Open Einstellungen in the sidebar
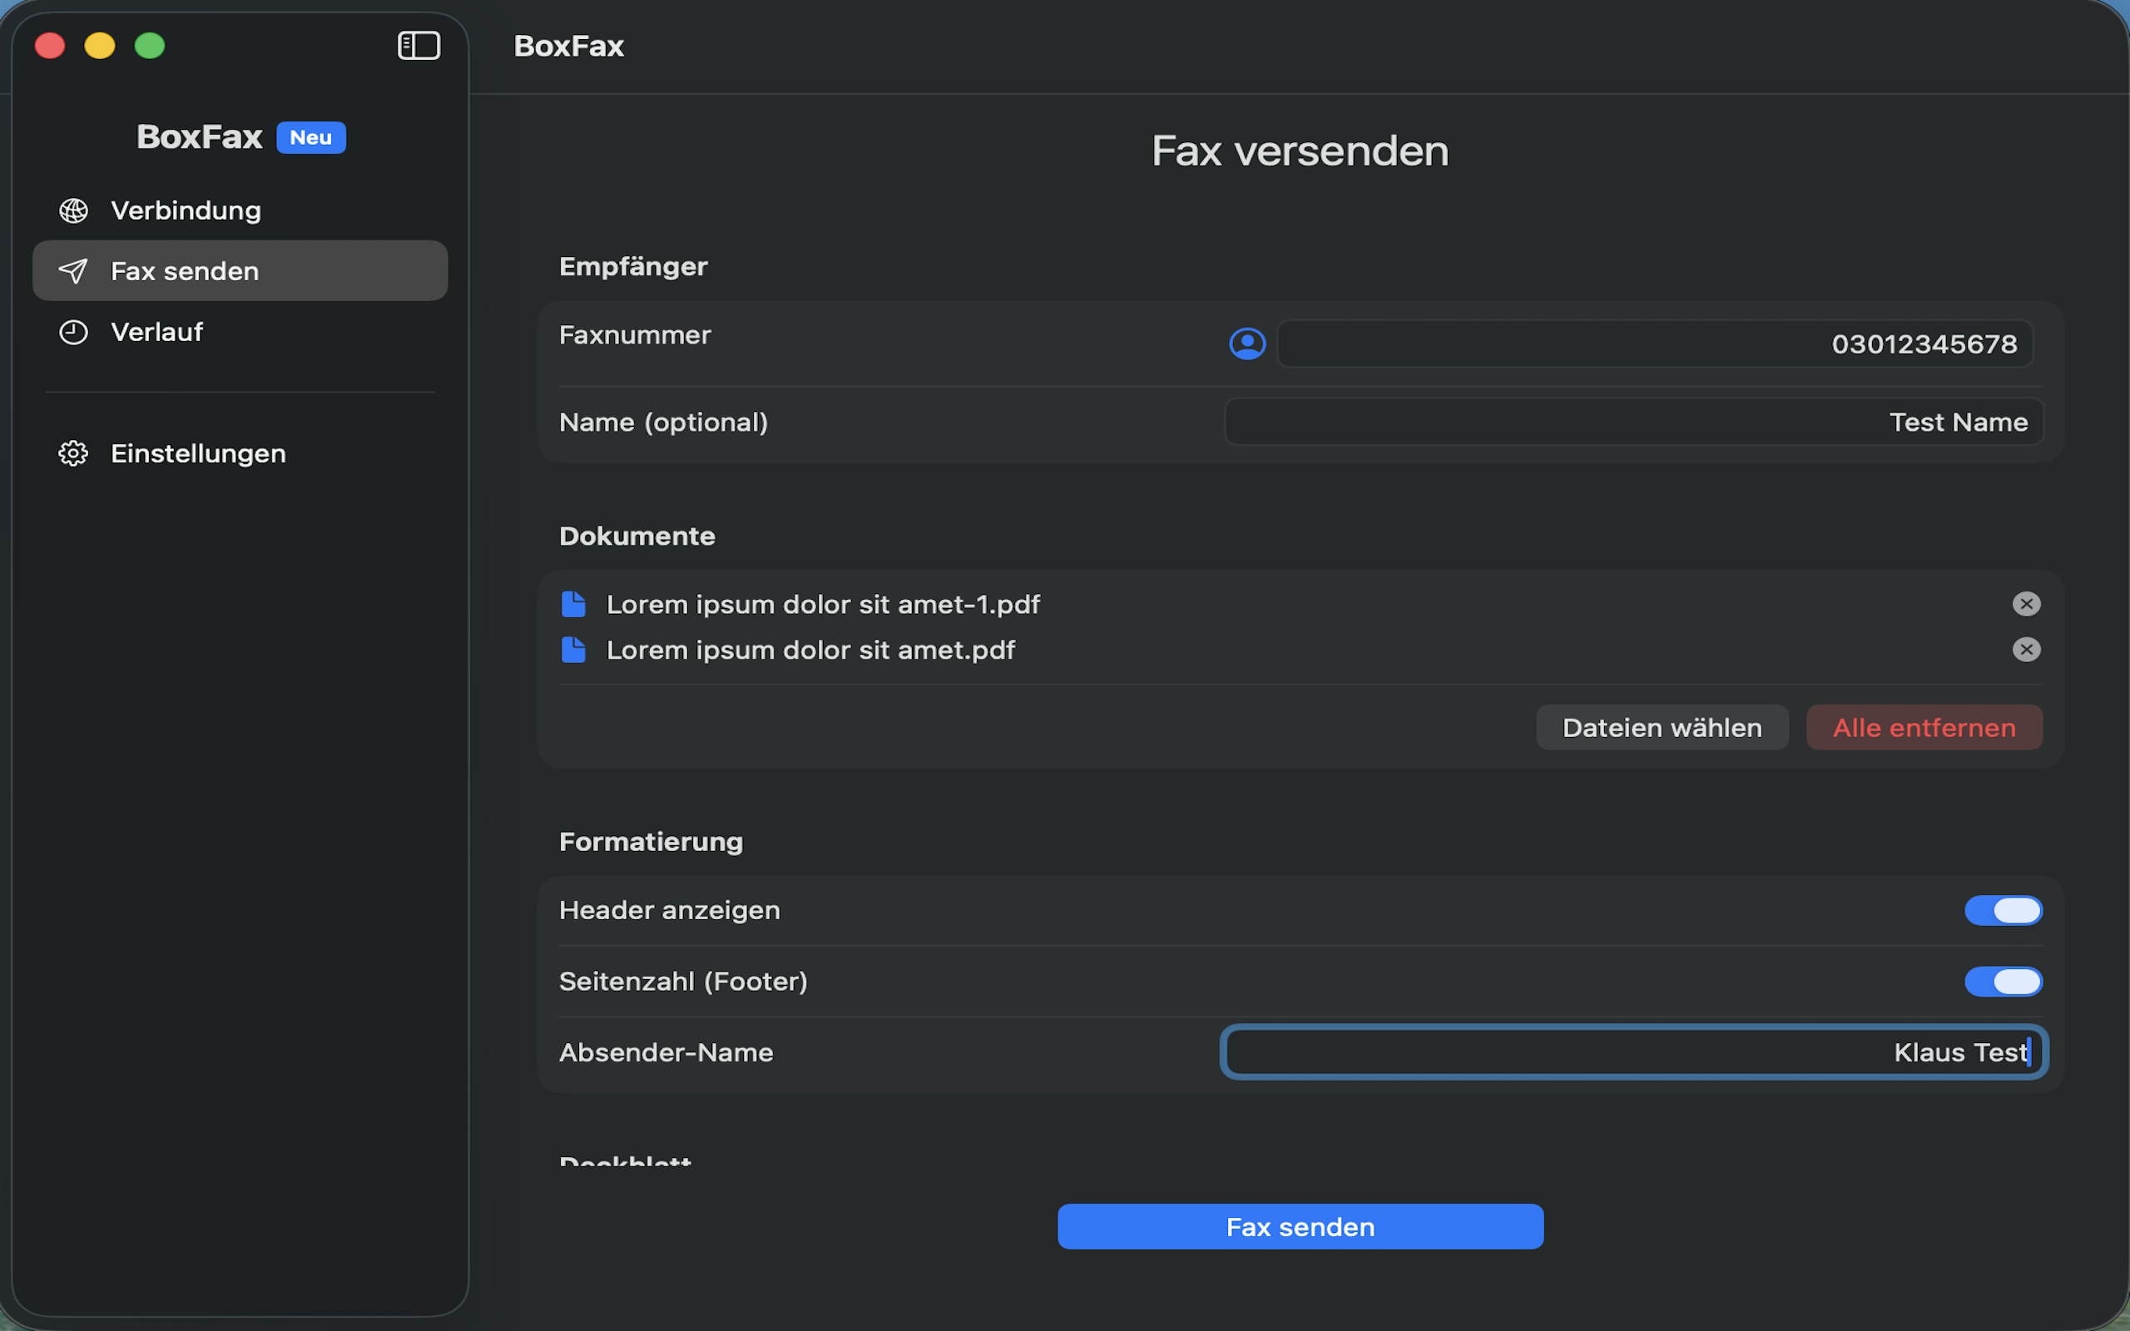 point(198,453)
